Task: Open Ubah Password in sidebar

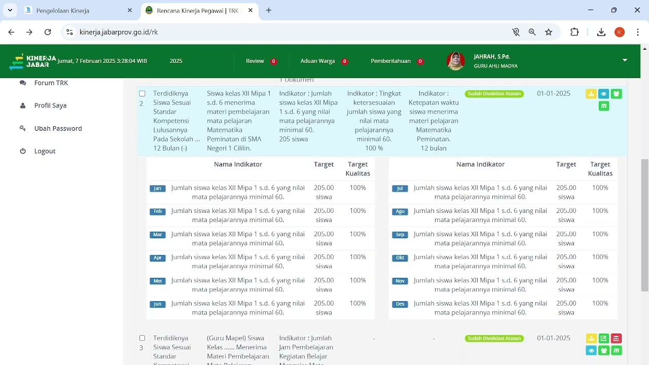Action: (x=58, y=128)
